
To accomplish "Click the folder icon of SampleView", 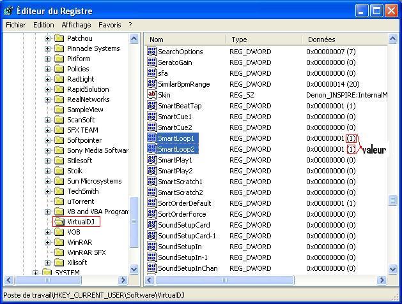I will click(x=59, y=110).
